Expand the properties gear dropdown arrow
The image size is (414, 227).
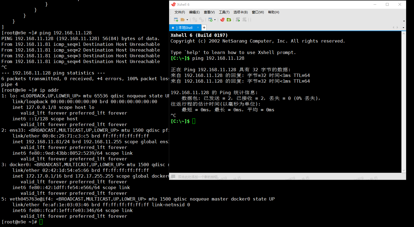(x=215, y=20)
